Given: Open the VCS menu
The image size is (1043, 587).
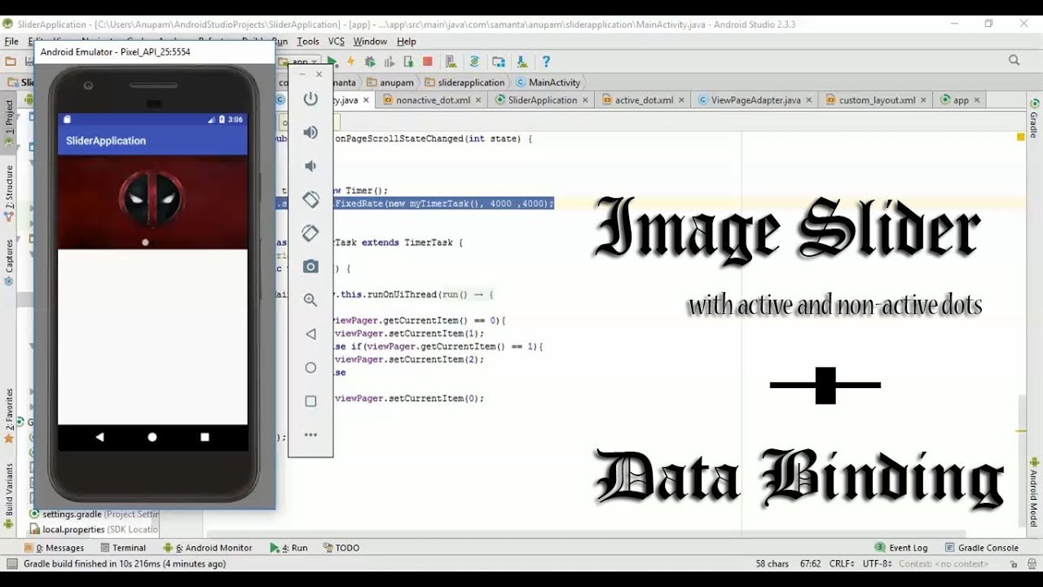Looking at the screenshot, I should 337,42.
